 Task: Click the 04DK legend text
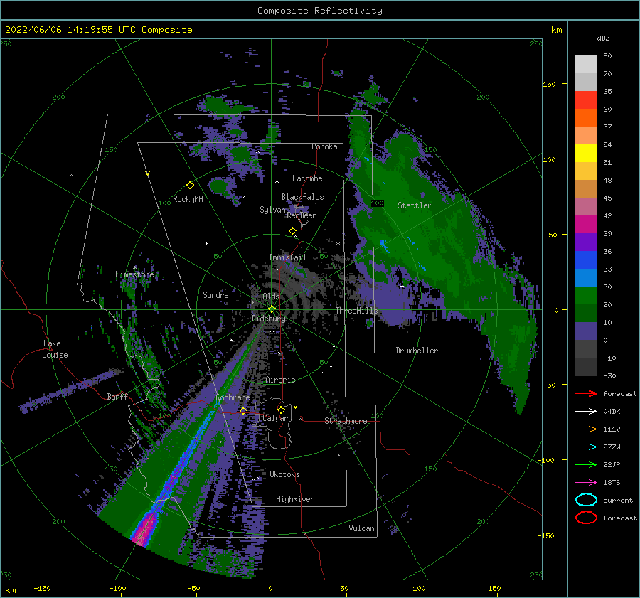pos(612,412)
